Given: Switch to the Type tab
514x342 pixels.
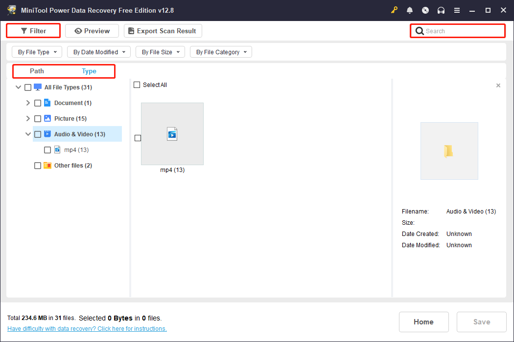Looking at the screenshot, I should [89, 71].
